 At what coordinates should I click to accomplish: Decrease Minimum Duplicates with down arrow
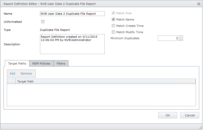point(181,39)
